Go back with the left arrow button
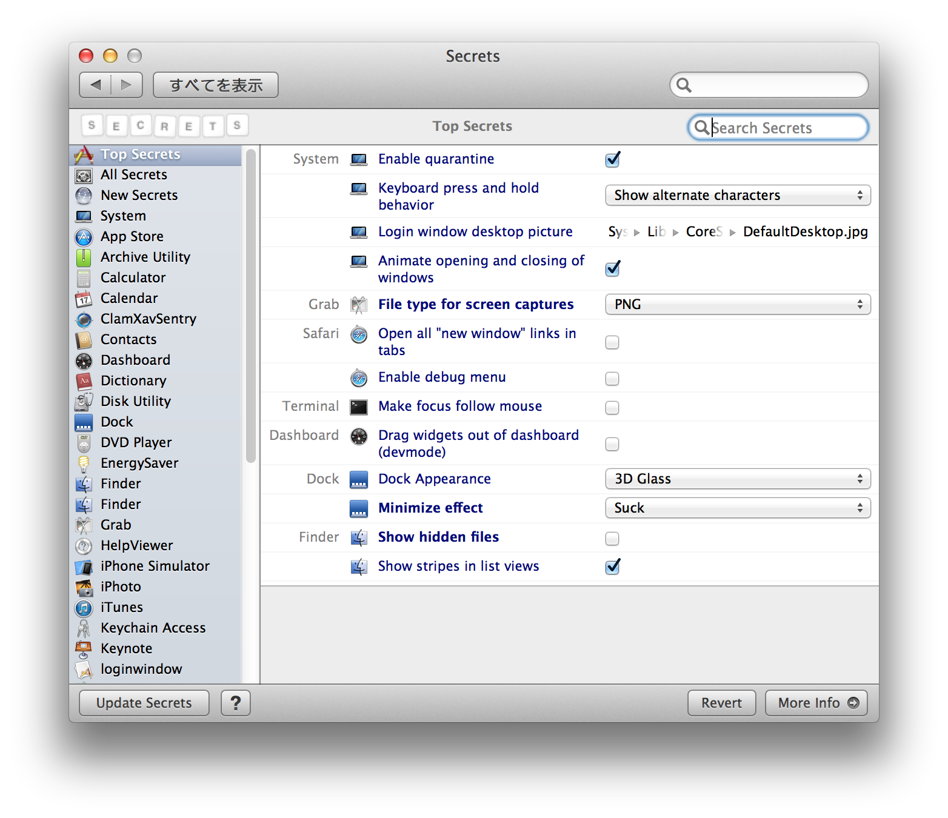This screenshot has height=818, width=948. [x=95, y=85]
